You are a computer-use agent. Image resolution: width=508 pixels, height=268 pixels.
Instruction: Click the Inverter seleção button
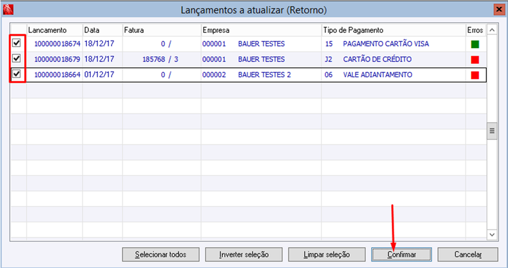244,255
